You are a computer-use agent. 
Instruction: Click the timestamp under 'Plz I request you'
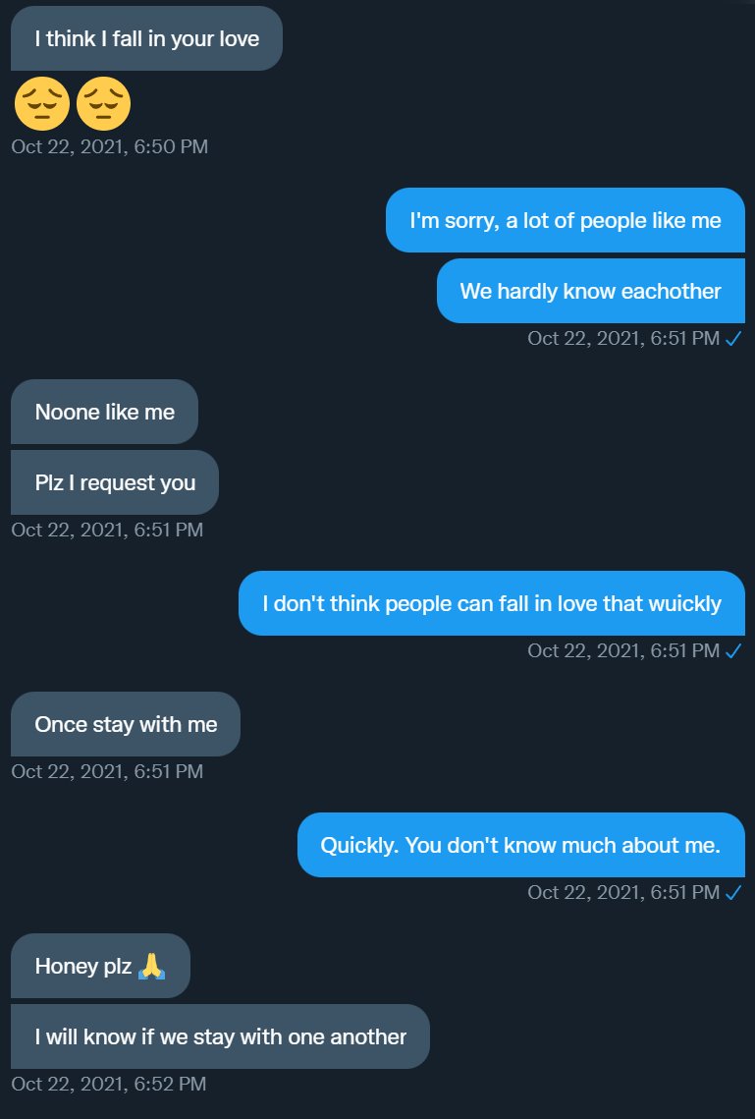[107, 531]
